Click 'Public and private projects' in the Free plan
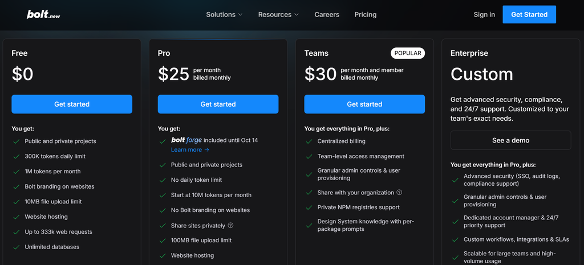The height and width of the screenshot is (265, 584). click(x=60, y=141)
